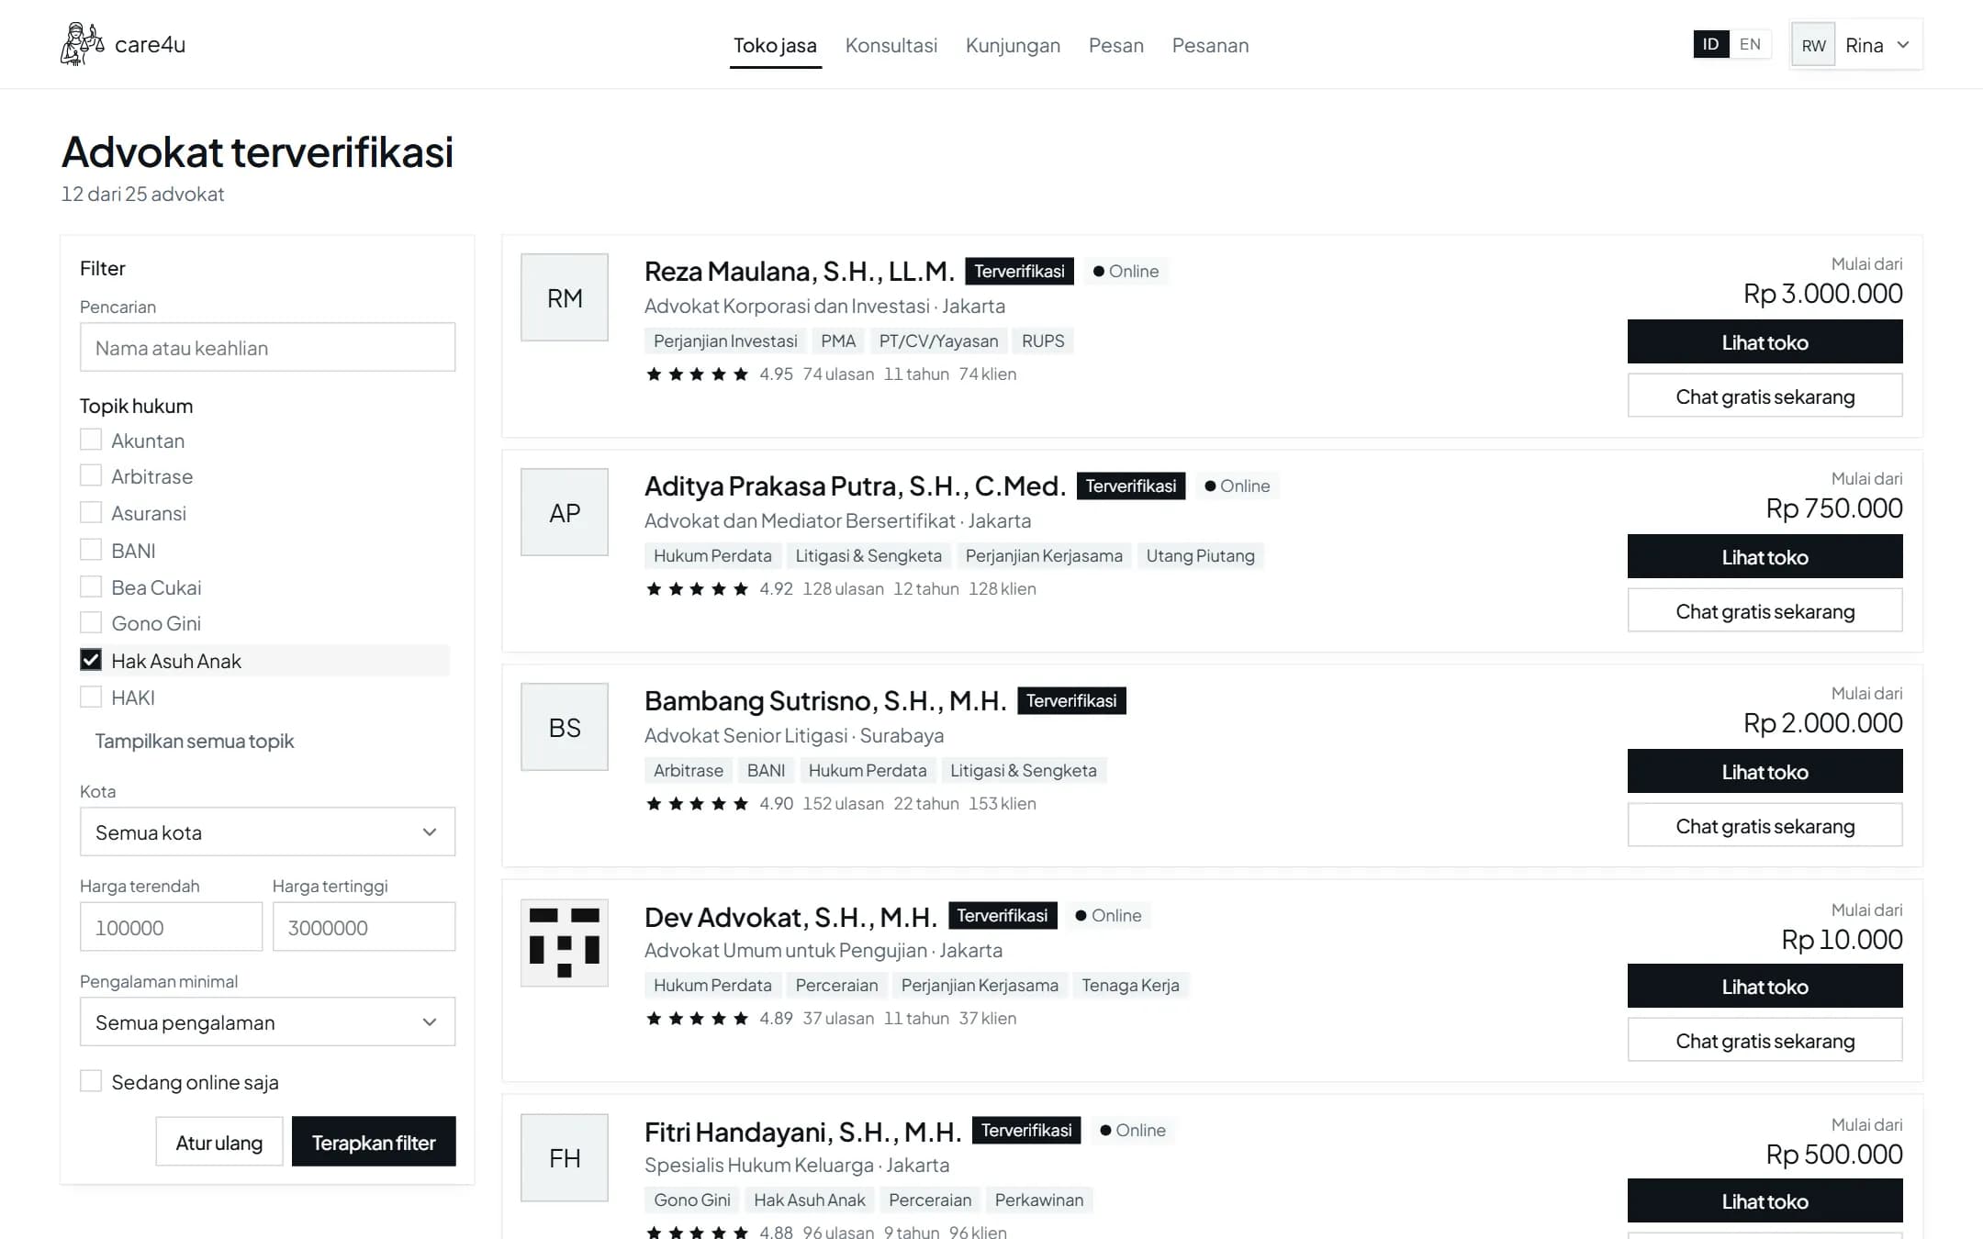Check the BANI topic checkbox
The height and width of the screenshot is (1239, 1983).
click(x=91, y=550)
